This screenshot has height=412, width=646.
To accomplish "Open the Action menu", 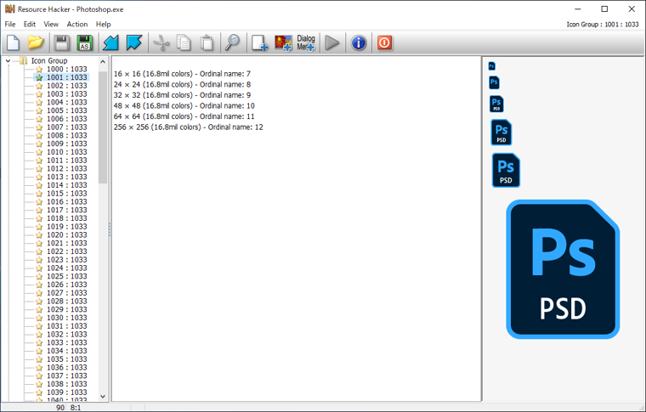I will pos(77,25).
